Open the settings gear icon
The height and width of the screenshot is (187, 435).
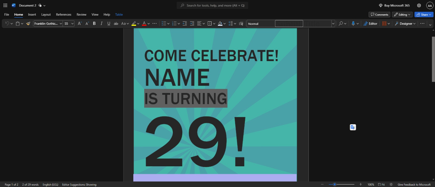tap(419, 5)
